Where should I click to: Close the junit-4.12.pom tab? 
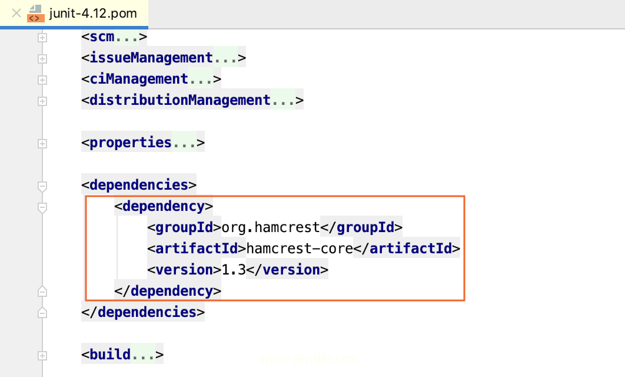[x=16, y=13]
